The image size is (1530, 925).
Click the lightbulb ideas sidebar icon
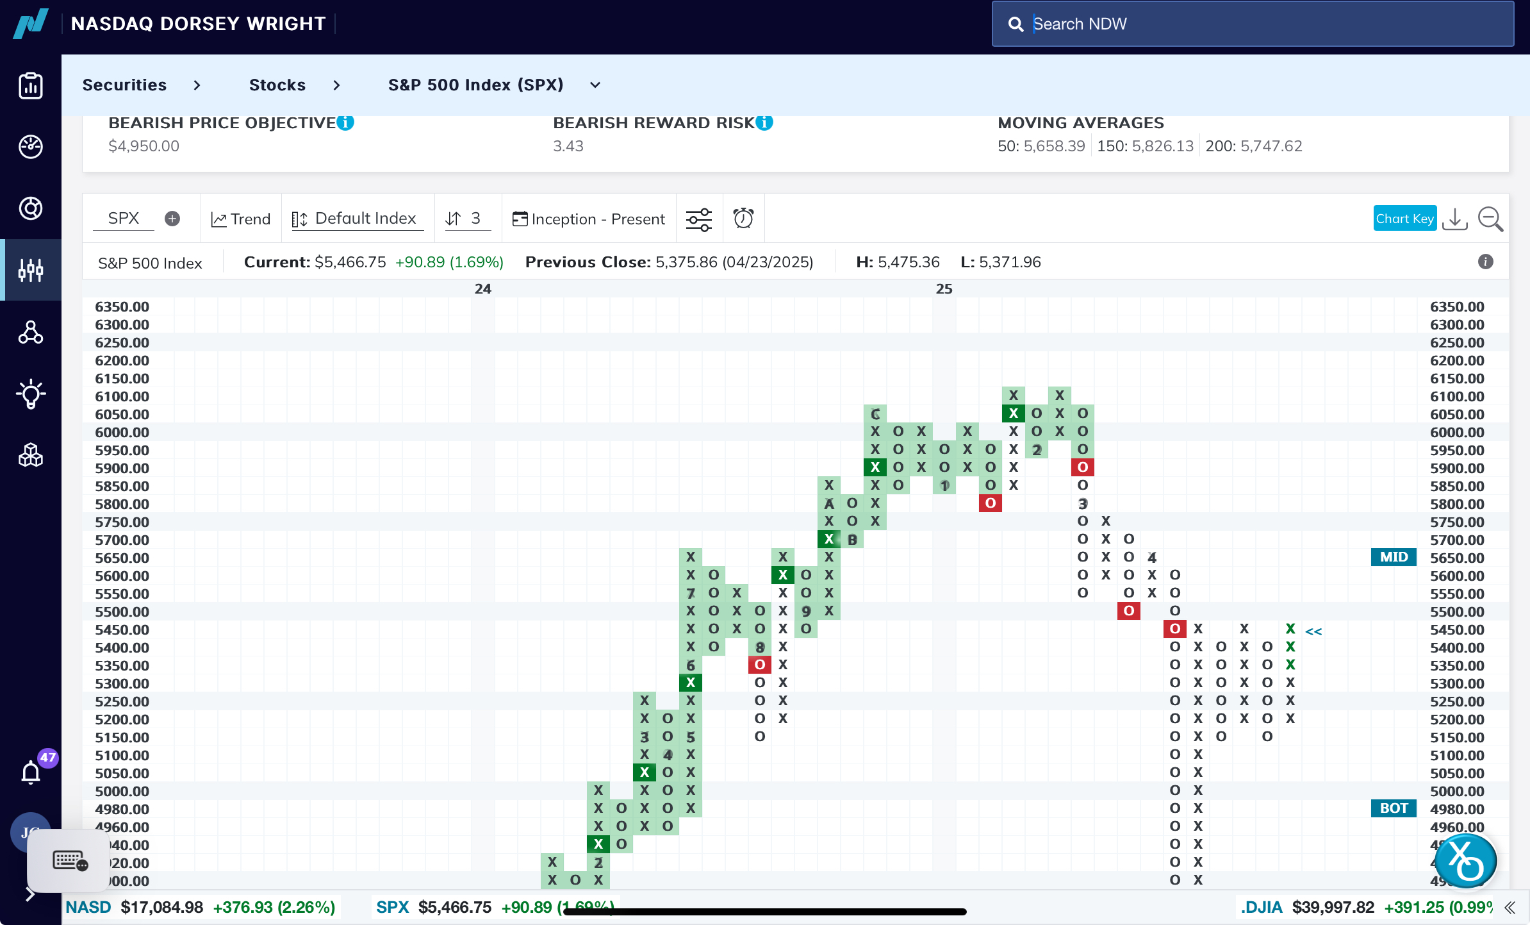(x=31, y=394)
